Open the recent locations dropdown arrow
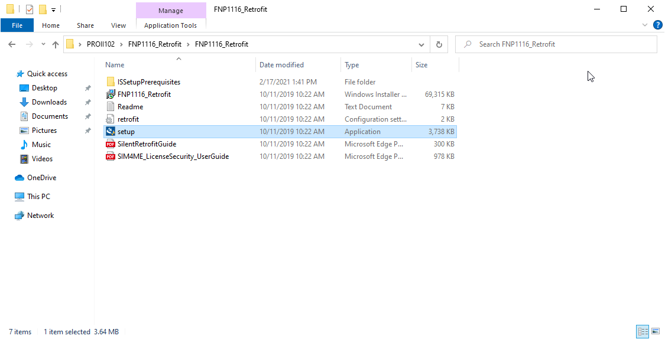Viewport: 665px width, 339px height. pos(43,44)
